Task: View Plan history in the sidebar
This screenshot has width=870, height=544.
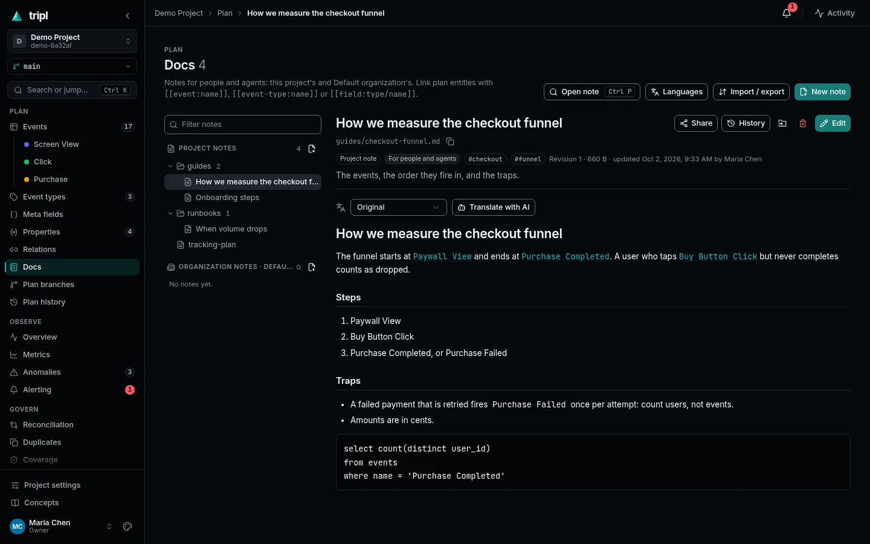Action: (72, 302)
